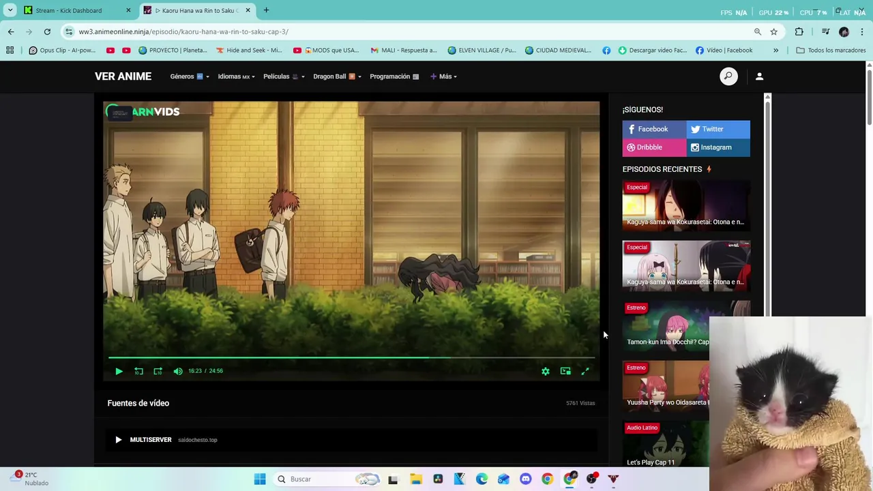
Task: Open the media controls toolbar icon
Action: tap(825, 31)
